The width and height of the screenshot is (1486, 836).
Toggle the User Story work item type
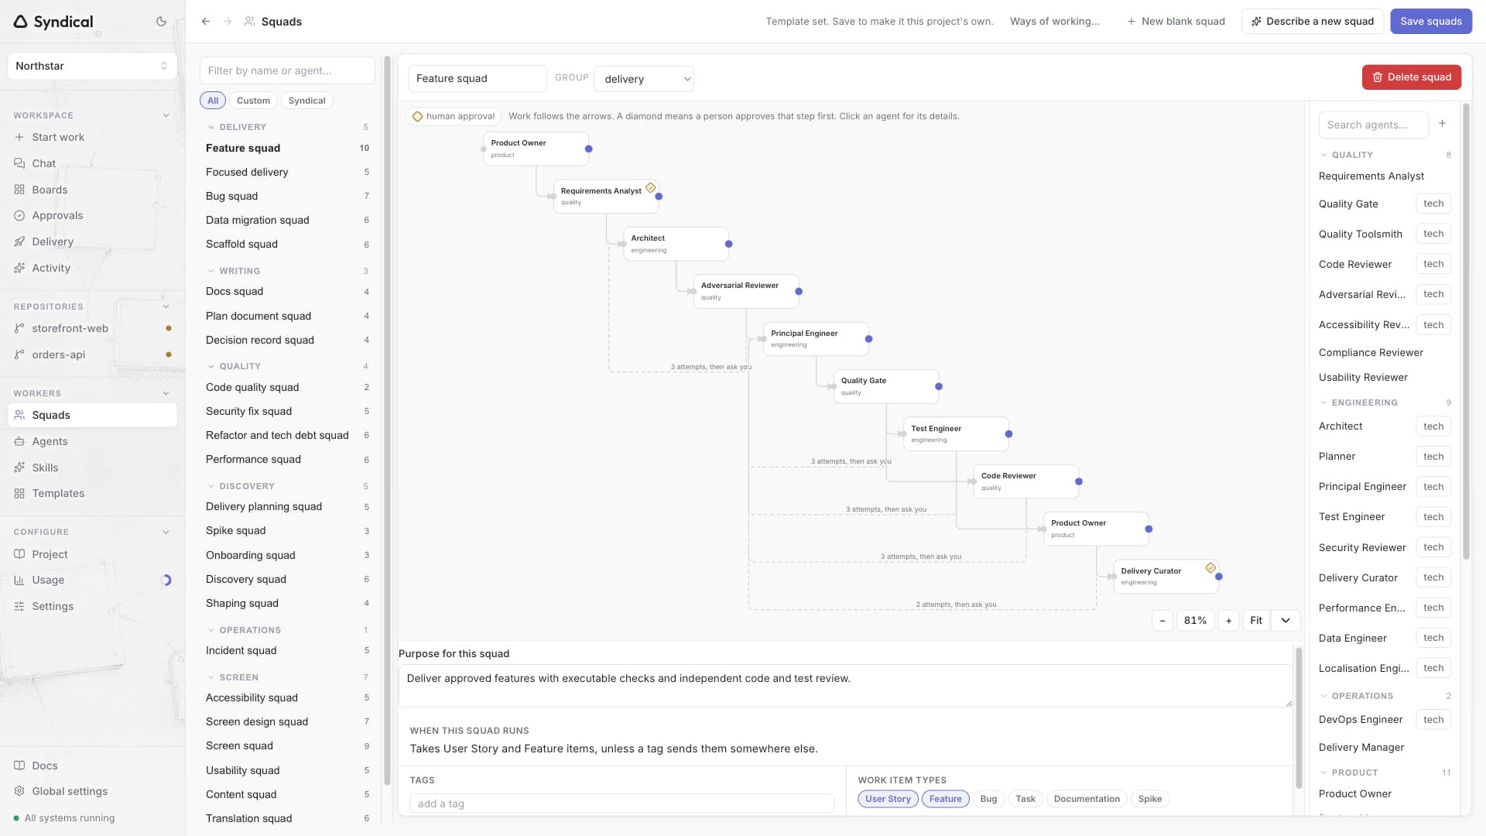pos(888,799)
